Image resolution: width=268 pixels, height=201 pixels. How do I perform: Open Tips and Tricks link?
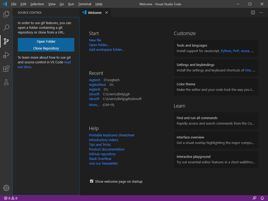(x=100, y=144)
